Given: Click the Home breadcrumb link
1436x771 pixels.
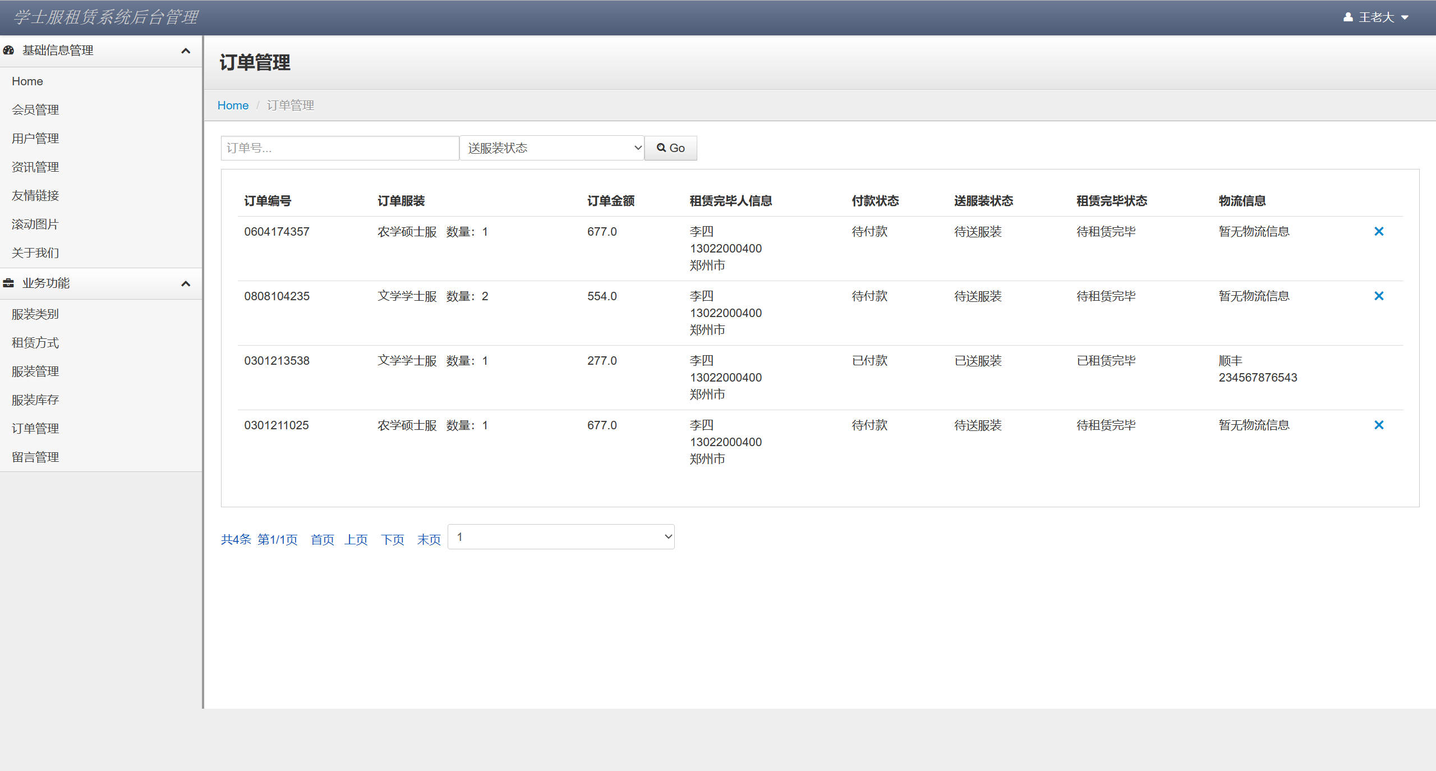Looking at the screenshot, I should coord(233,105).
